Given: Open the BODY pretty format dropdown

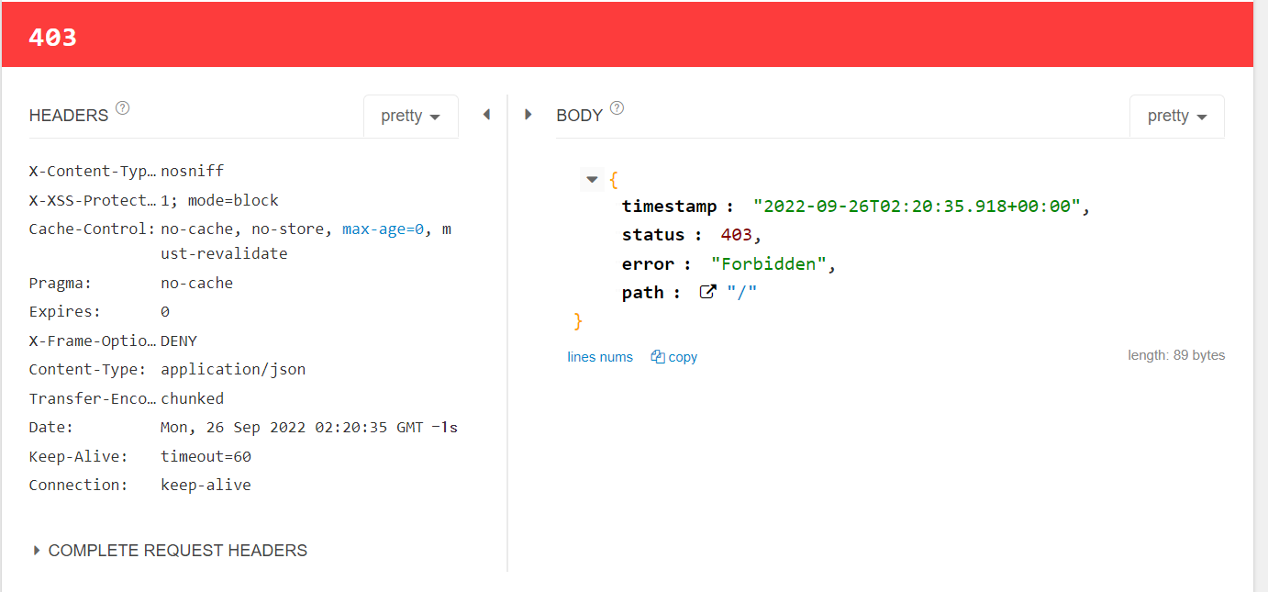Looking at the screenshot, I should point(1176,117).
